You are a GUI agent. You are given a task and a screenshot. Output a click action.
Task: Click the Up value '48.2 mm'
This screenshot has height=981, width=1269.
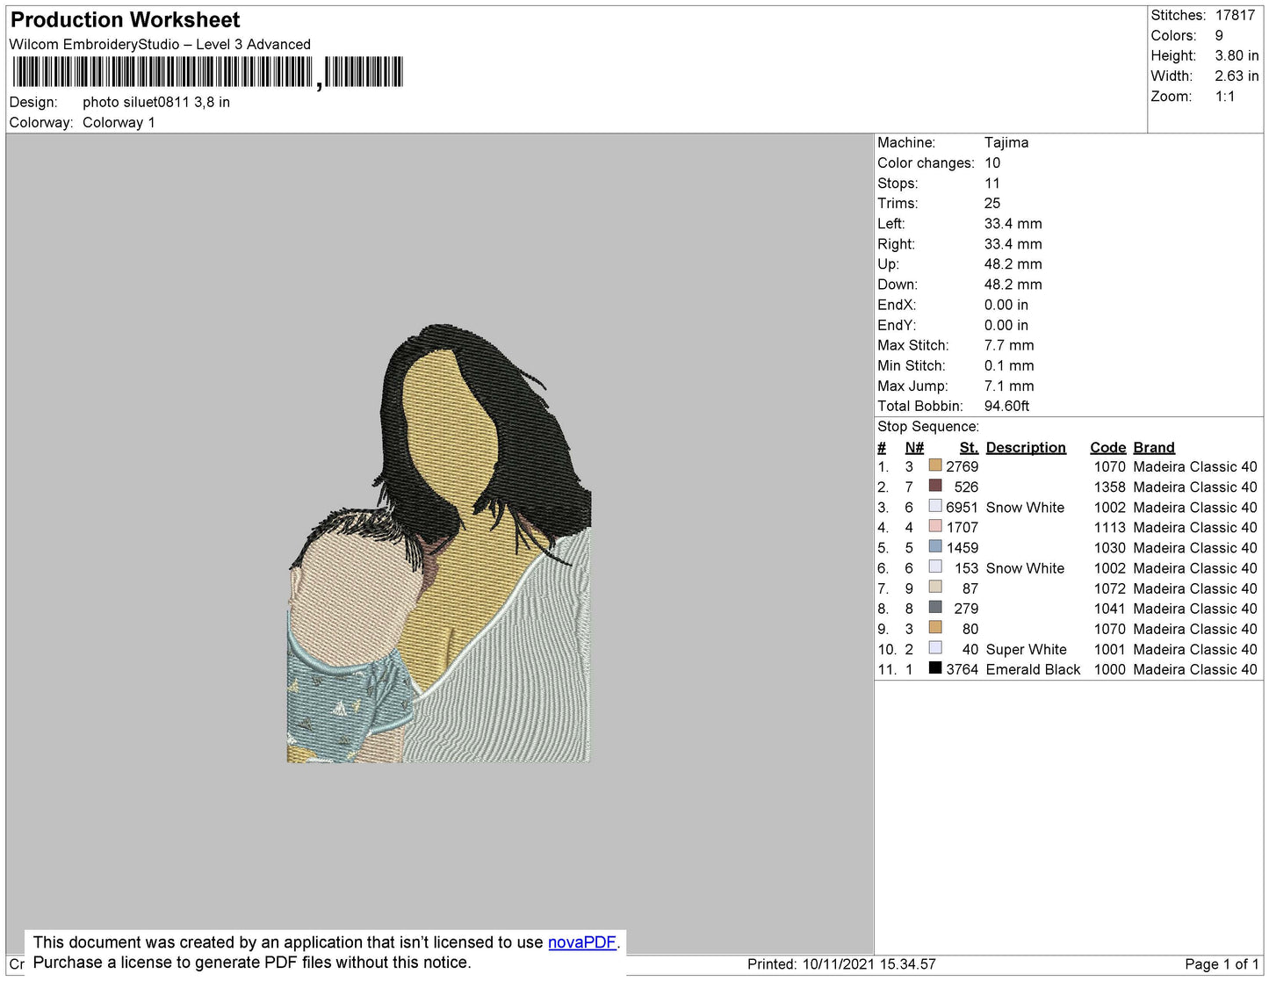coord(1013,264)
